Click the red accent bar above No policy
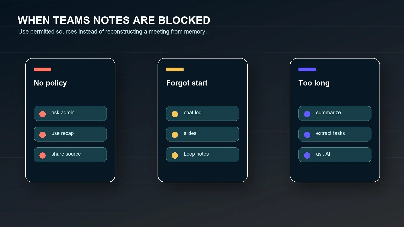Screen dimensions: 404x227 42,69
